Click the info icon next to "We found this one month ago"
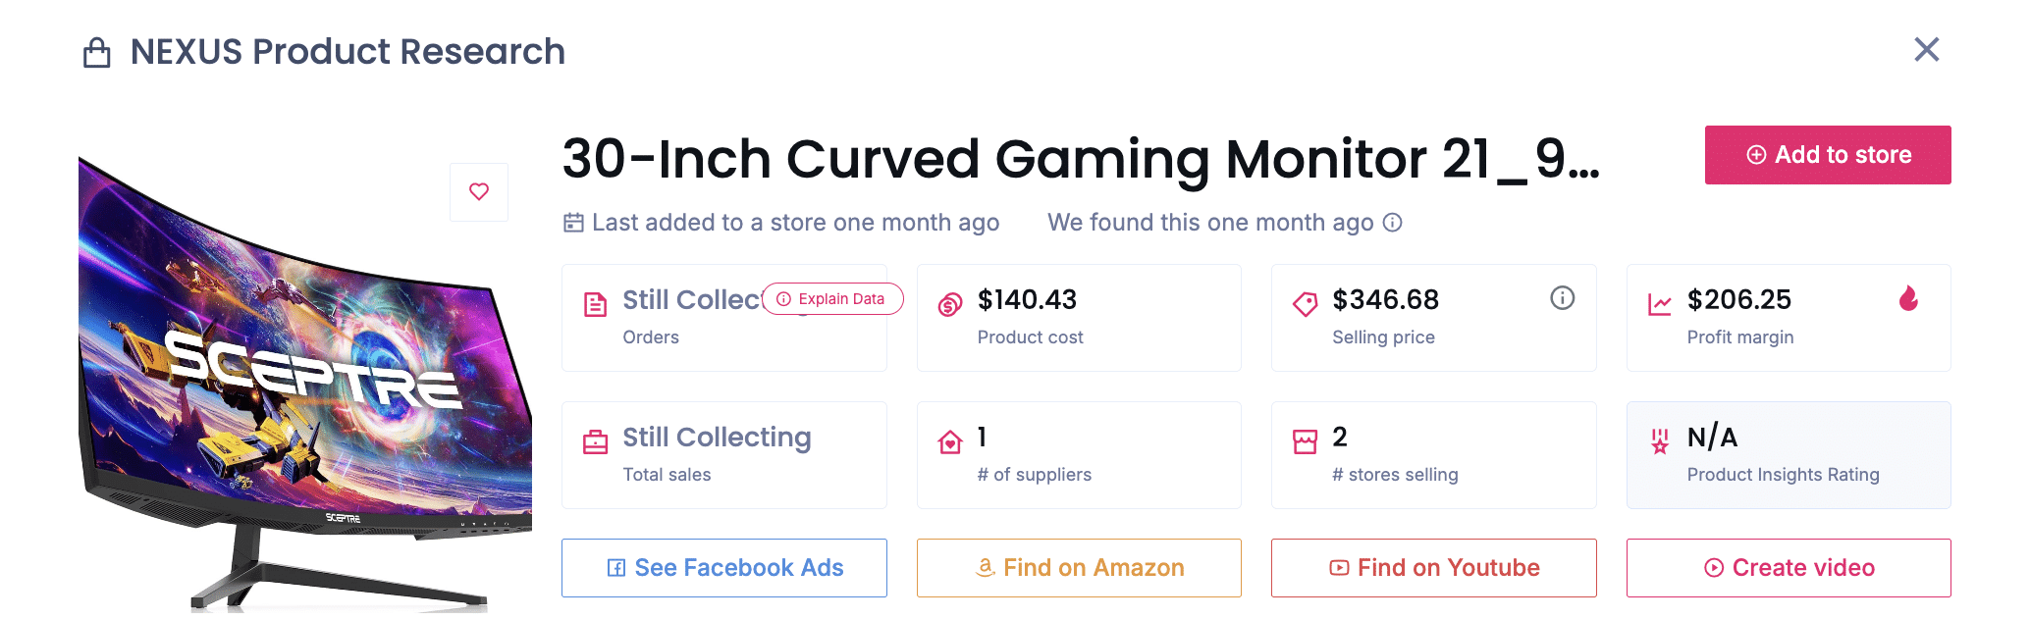 [x=1394, y=223]
